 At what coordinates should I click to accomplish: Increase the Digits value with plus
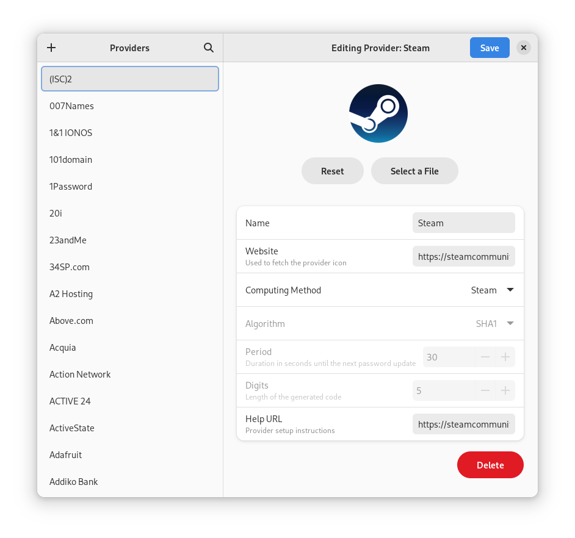pyautogui.click(x=505, y=390)
